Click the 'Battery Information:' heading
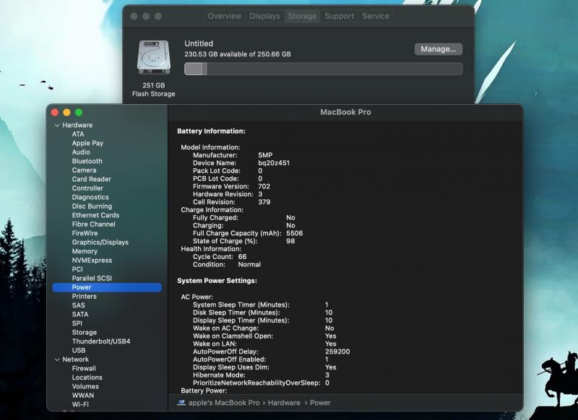The height and width of the screenshot is (420, 578). pos(211,131)
